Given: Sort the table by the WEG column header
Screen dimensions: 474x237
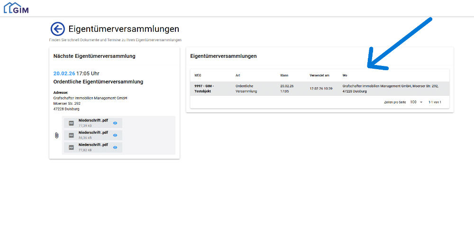Looking at the screenshot, I should click(198, 75).
